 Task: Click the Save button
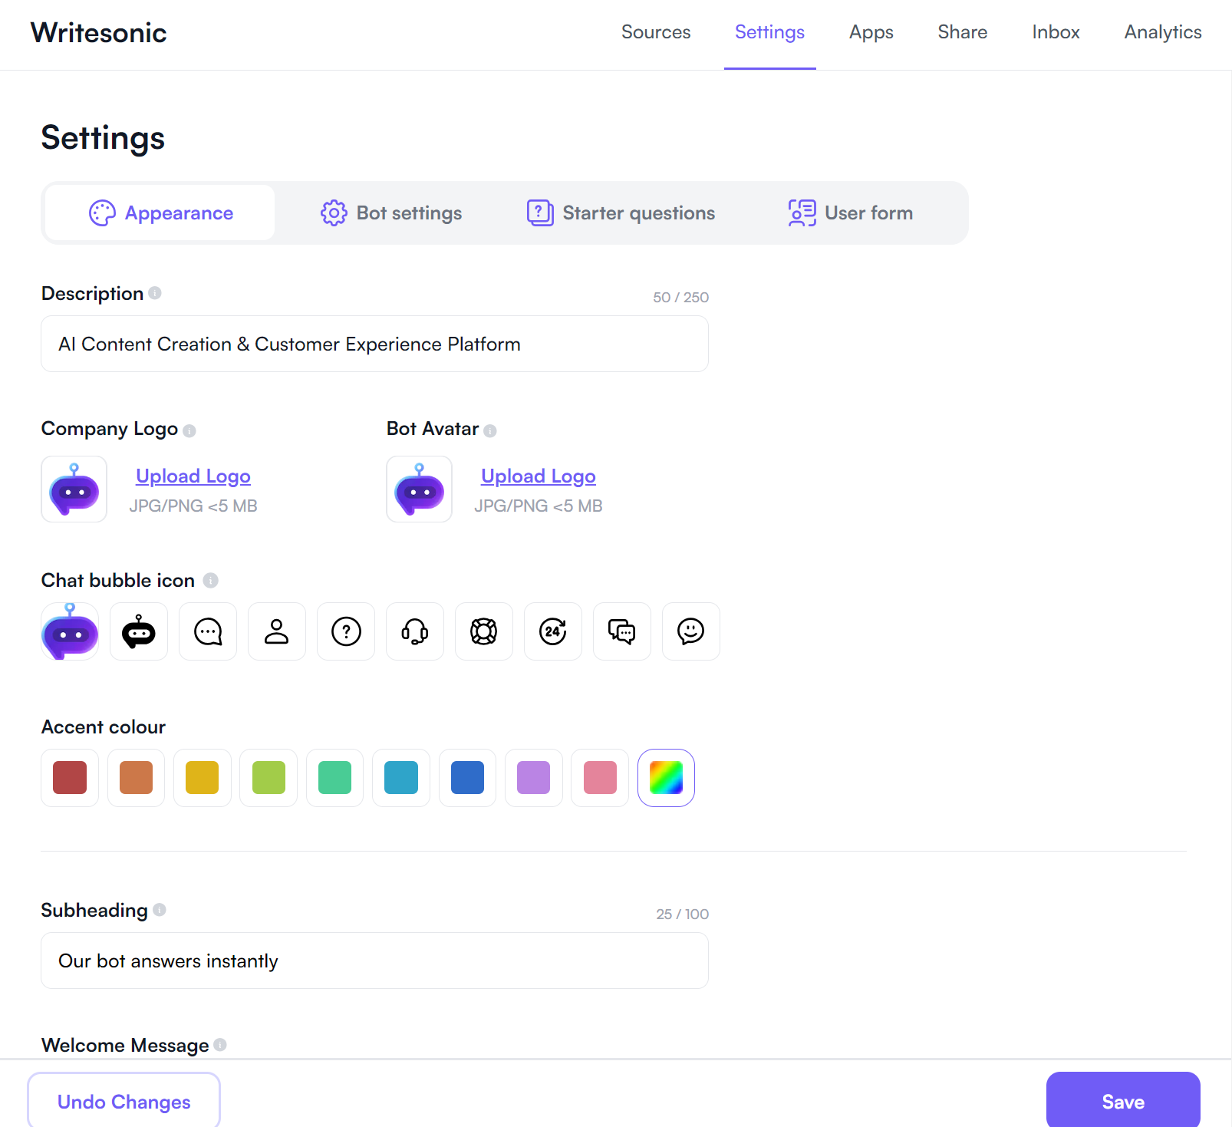tap(1122, 1102)
